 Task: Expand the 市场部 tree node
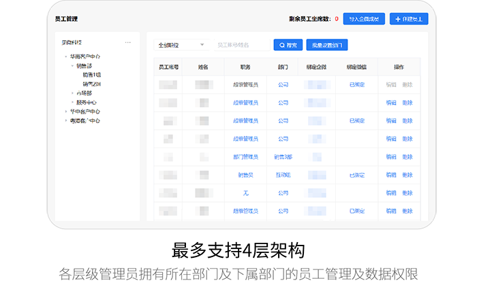(72, 93)
